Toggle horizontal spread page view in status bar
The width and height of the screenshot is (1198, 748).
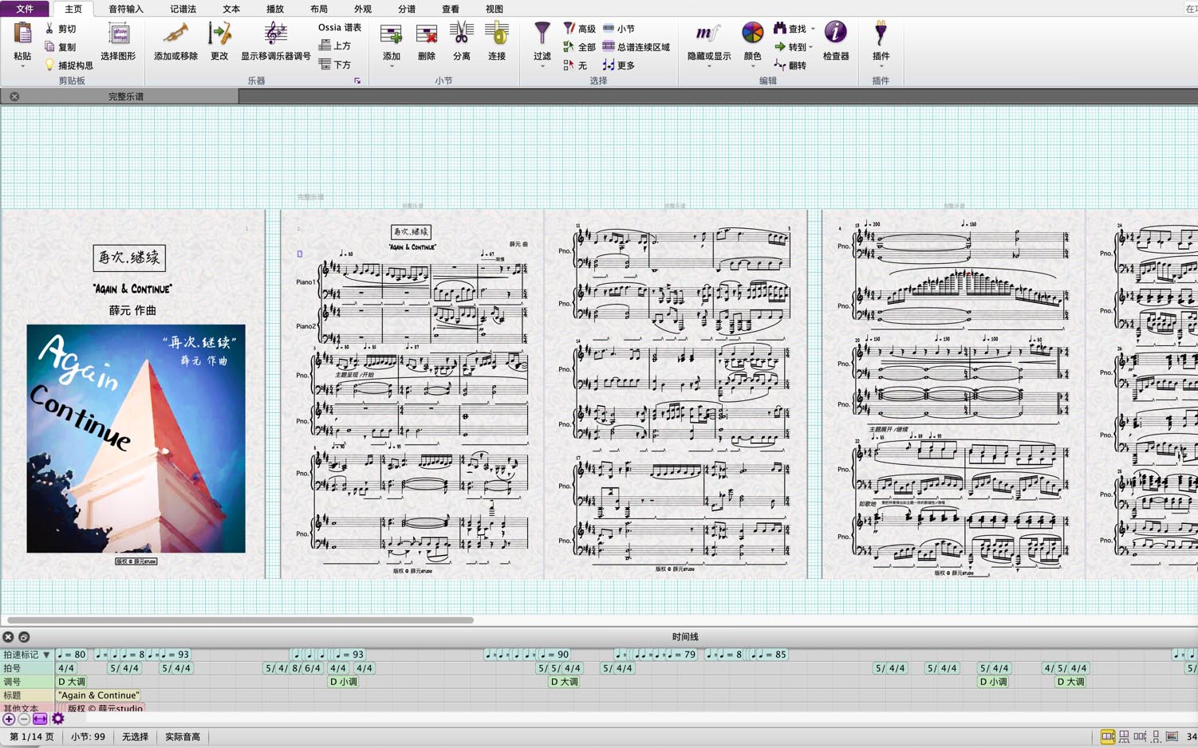(x=1107, y=737)
